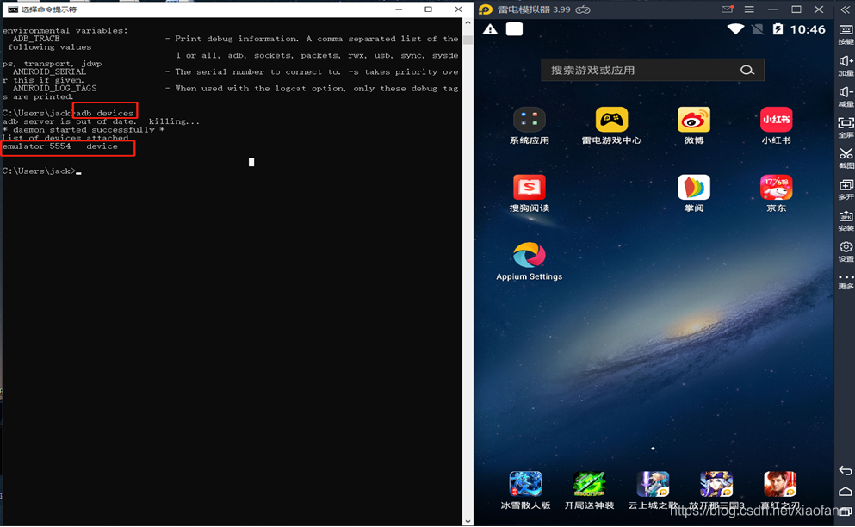This screenshot has width=855, height=527.
Task: Tap the white square notification icon
Action: click(x=514, y=29)
